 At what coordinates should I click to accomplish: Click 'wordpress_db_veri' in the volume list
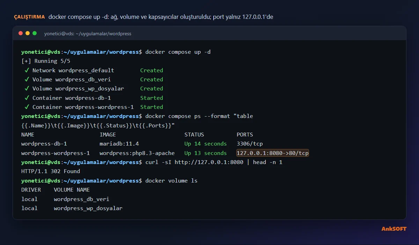pos(81,199)
